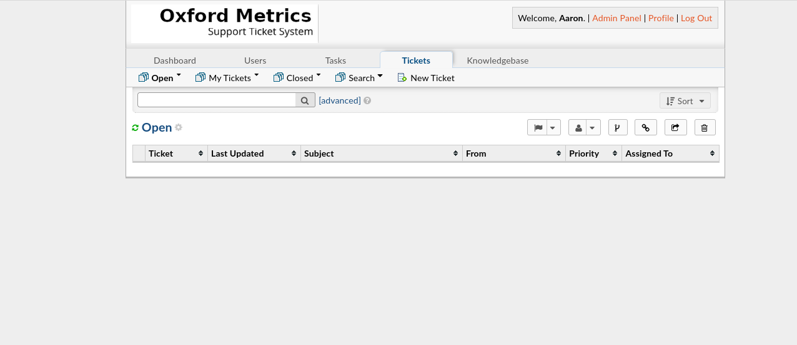Focus the ticket search input field
The image size is (797, 345).
[216, 100]
